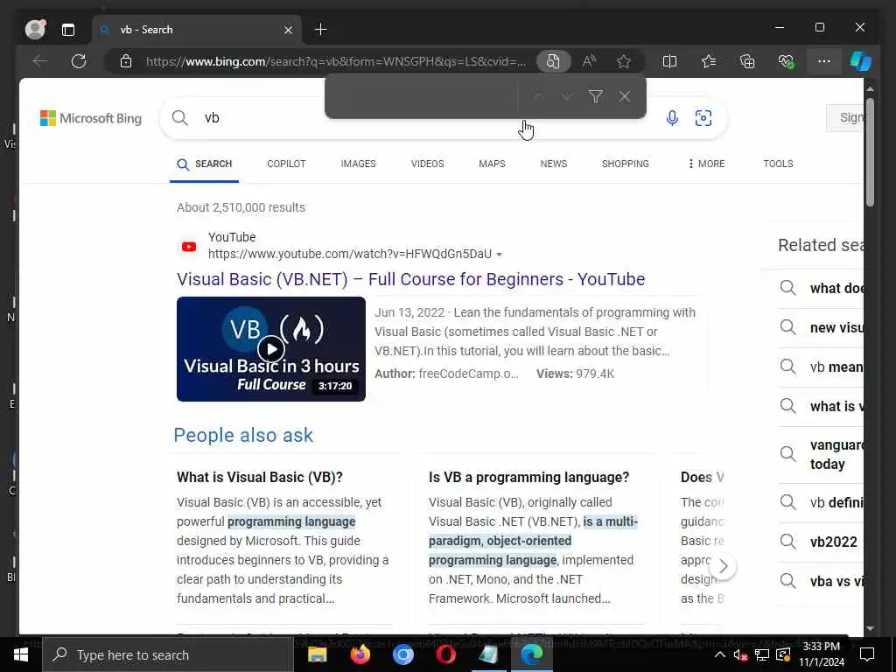Open related search 'vanguard... today'
The height and width of the screenshot is (672, 896).
[821, 454]
